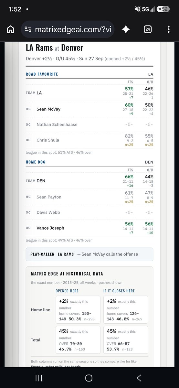Viewport: 179px width, 388px height.
Task: Select the LA Rams at Denver heading
Action: click(55, 48)
